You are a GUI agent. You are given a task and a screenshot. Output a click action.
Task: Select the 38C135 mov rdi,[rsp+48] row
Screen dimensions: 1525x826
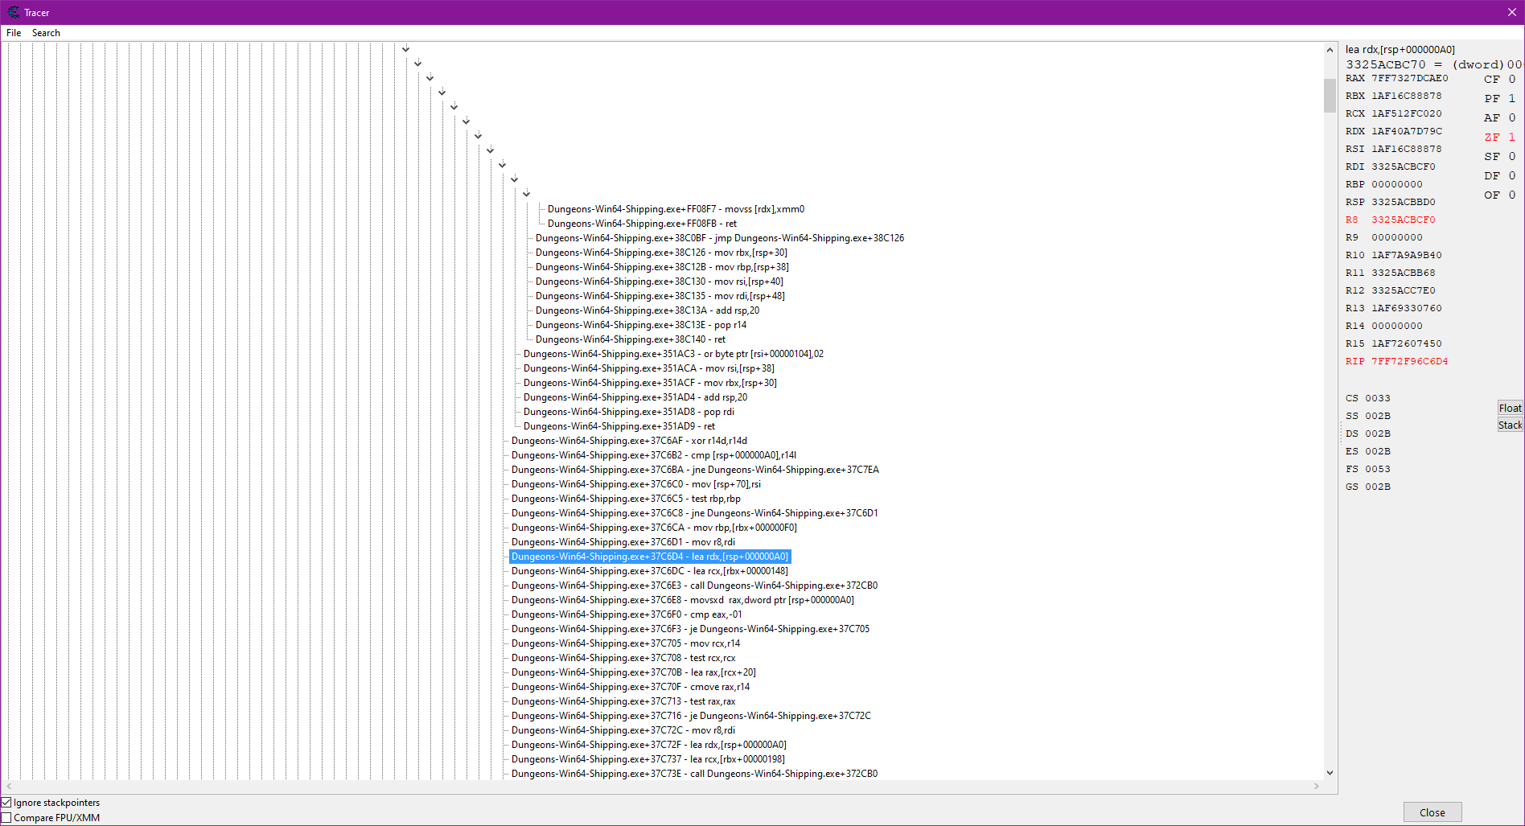(x=660, y=296)
